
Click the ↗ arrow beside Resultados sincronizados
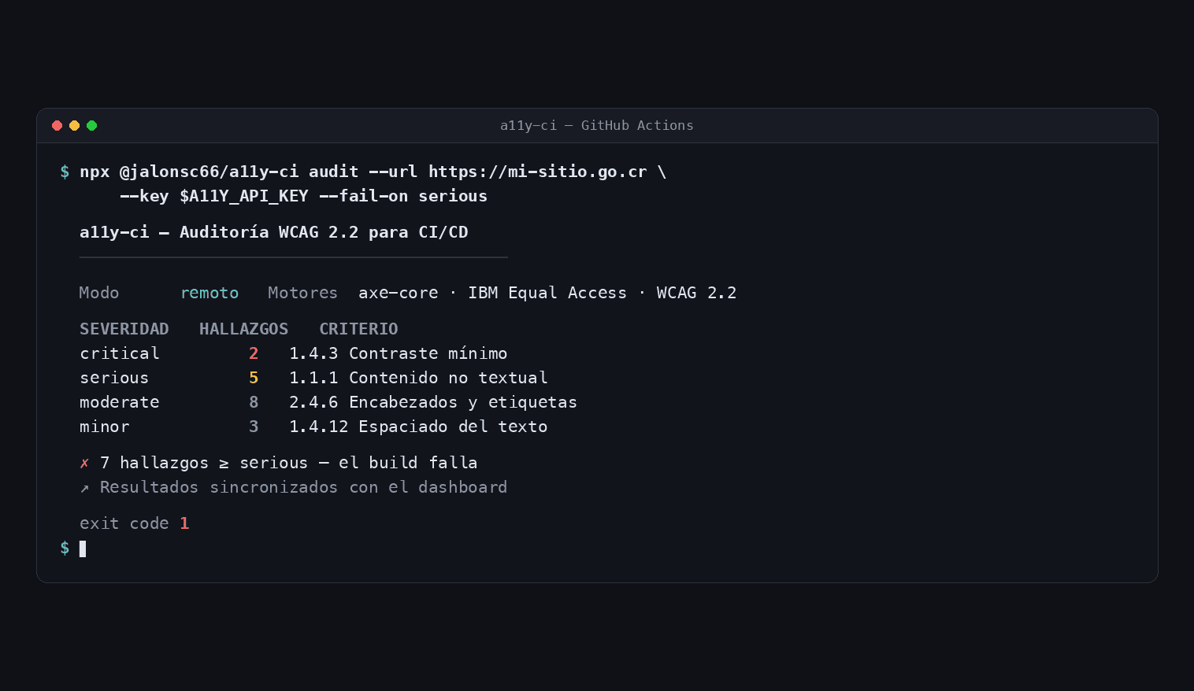[x=84, y=488]
